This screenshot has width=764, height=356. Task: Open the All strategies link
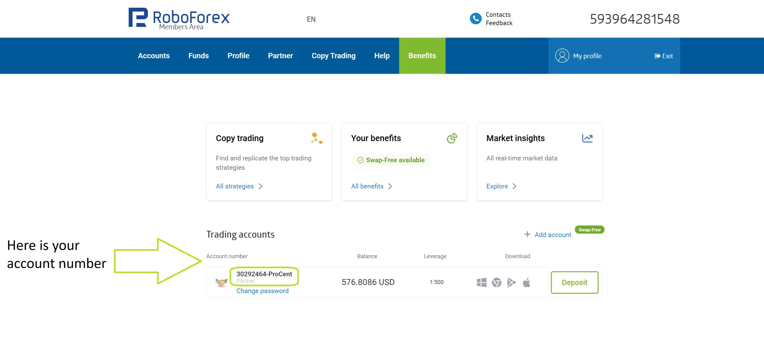coord(235,186)
